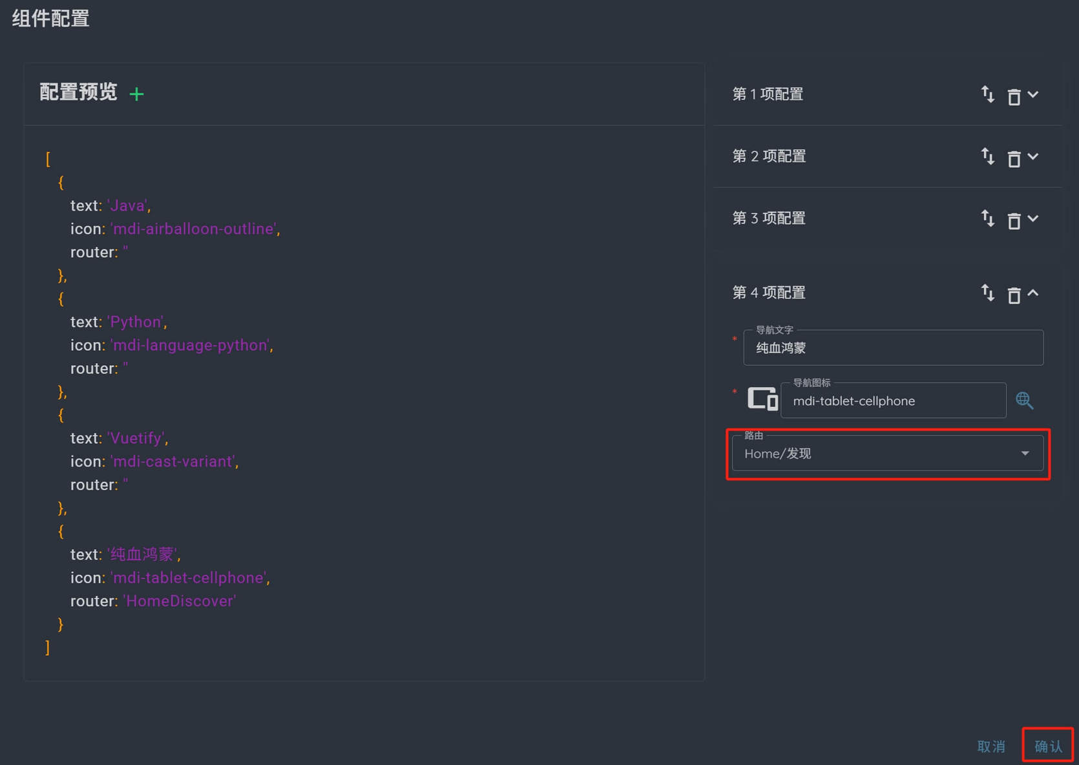
Task: Click 'HomeDiscover' router value
Action: tap(180, 601)
